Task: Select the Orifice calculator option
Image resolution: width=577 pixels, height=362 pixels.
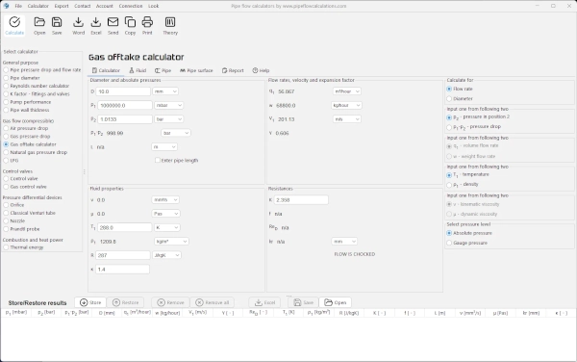Action: click(x=13, y=205)
